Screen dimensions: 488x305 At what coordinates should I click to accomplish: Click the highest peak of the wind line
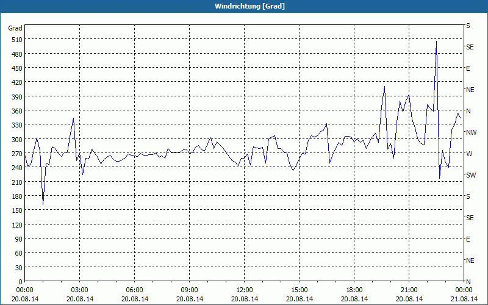pyautogui.click(x=436, y=41)
